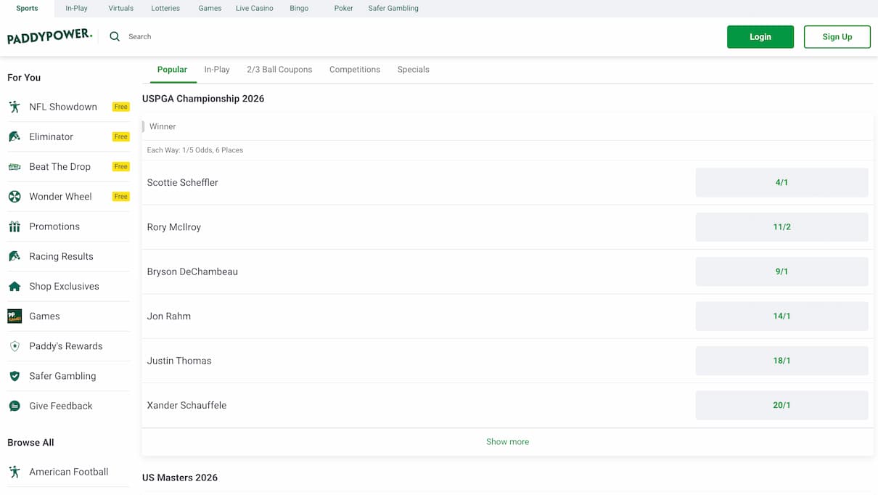This screenshot has width=878, height=495.
Task: Click the Sign Up button
Action: pyautogui.click(x=837, y=37)
